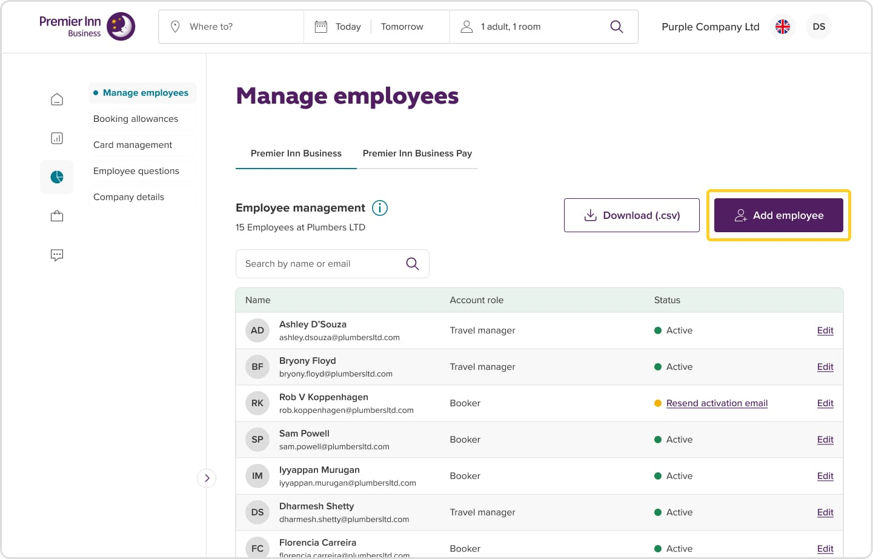Open Manage employees in side menu
This screenshot has width=873, height=559.
[142, 93]
